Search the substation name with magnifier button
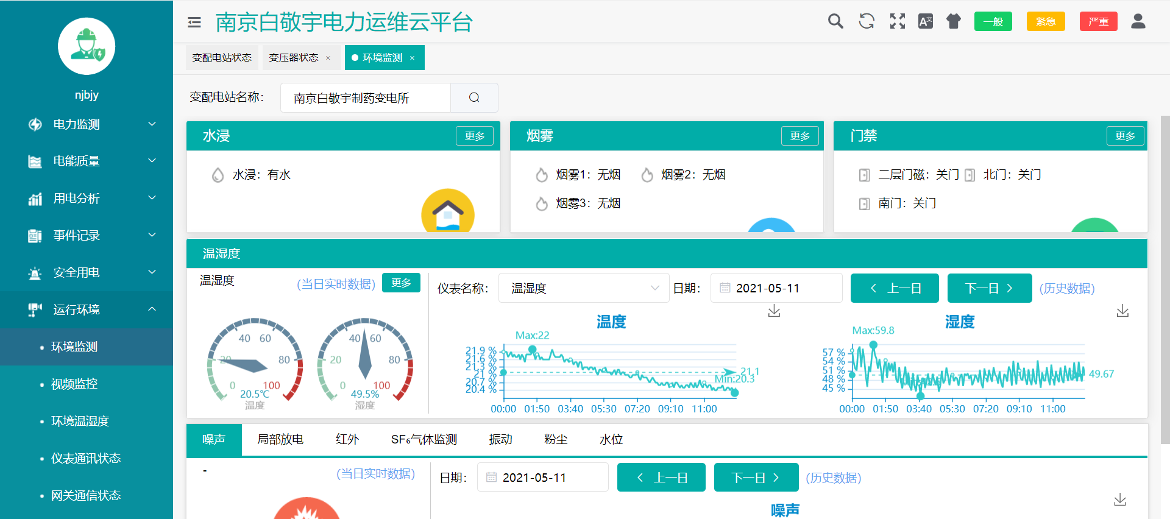This screenshot has width=1170, height=519. pyautogui.click(x=474, y=97)
